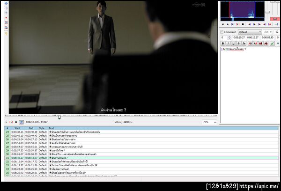Select subtitle line 27 starting 0:05:51.03

click(x=141, y=143)
